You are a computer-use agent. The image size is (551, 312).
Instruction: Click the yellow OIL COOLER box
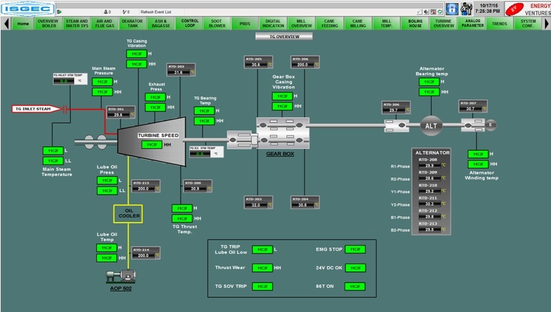[x=128, y=214]
